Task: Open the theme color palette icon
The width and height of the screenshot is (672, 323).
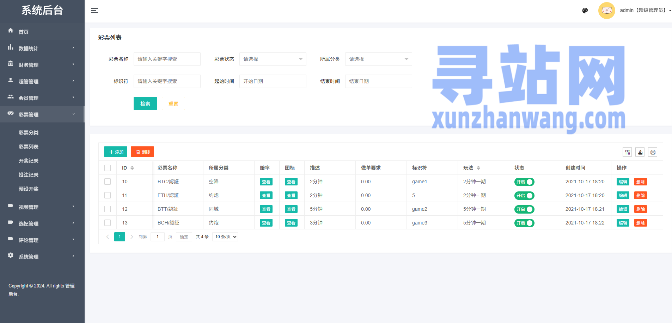Action: 585,11
